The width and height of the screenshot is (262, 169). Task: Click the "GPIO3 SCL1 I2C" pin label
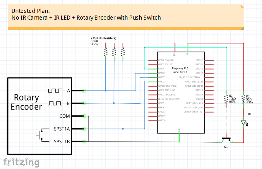(x=166, y=64)
